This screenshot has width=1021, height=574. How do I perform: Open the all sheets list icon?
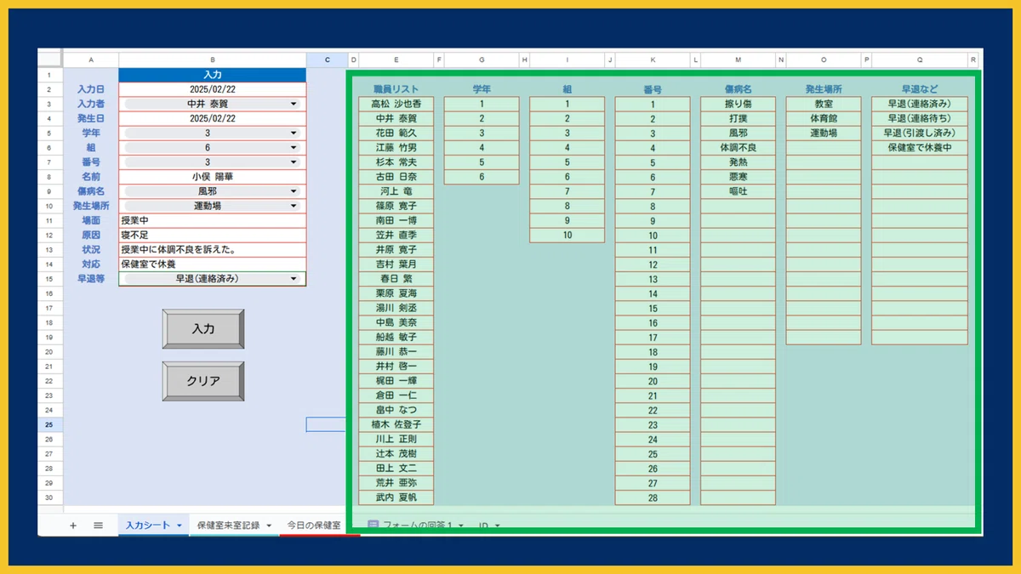pos(98,526)
